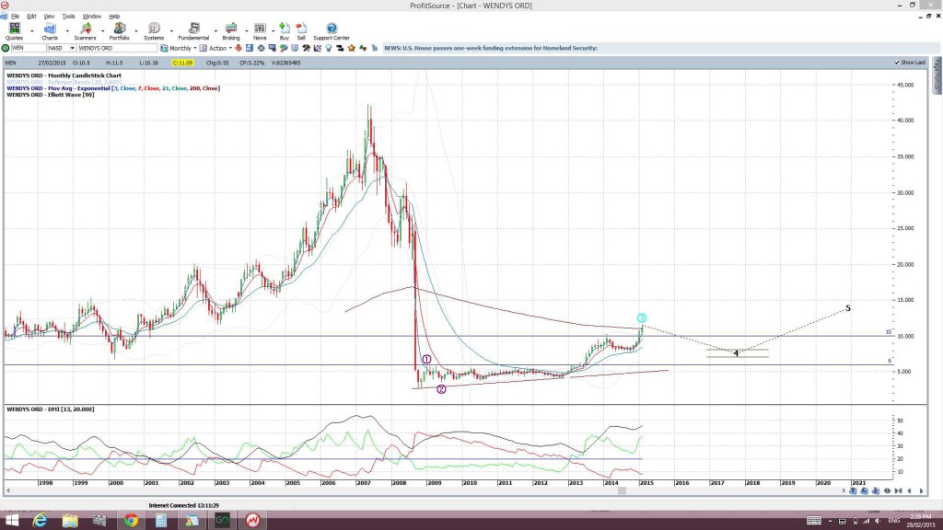Click the round target icon after the save icon
The height and width of the screenshot is (530, 943).
pos(261,48)
